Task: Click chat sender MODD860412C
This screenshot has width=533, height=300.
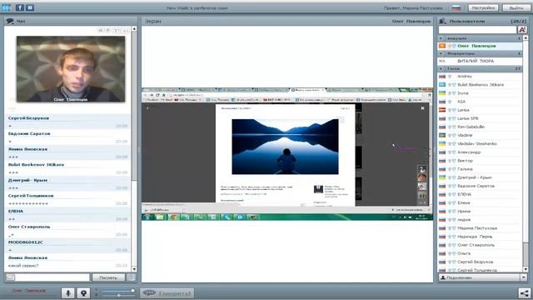Action: tap(26, 242)
